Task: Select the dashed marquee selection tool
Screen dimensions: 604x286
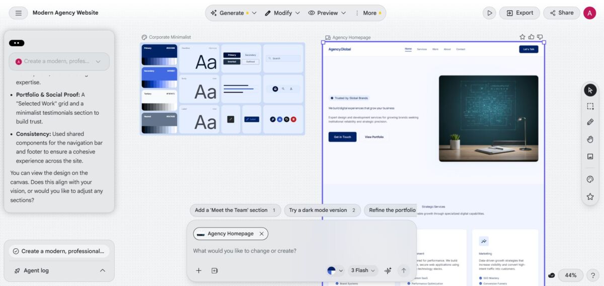Action: pos(590,106)
